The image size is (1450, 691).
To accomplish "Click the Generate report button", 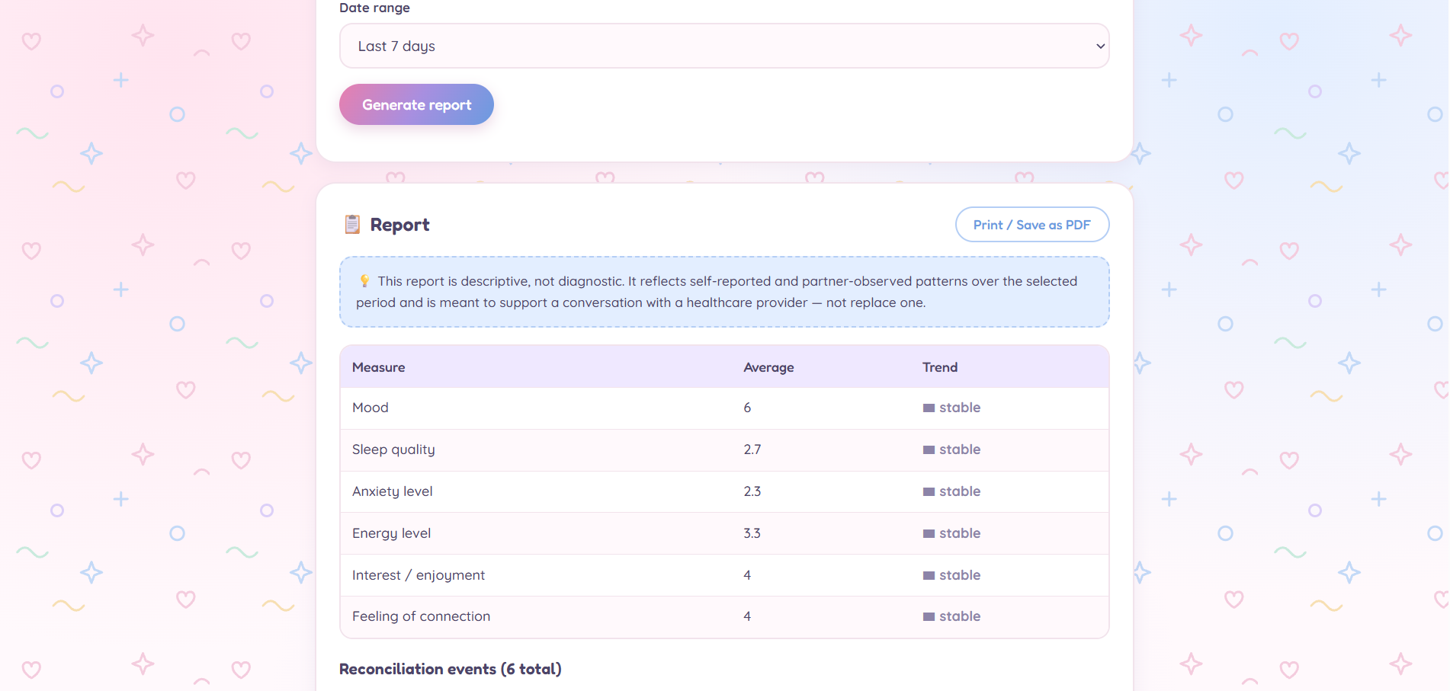I will click(416, 104).
